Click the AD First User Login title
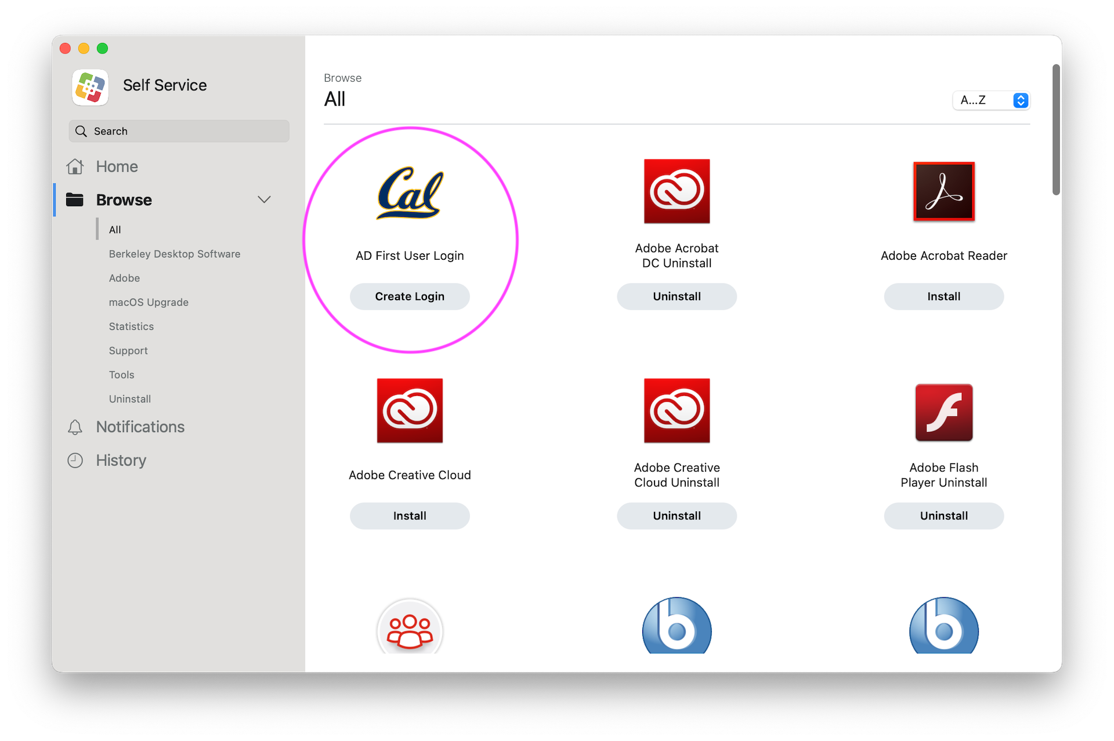The width and height of the screenshot is (1114, 741). point(410,256)
